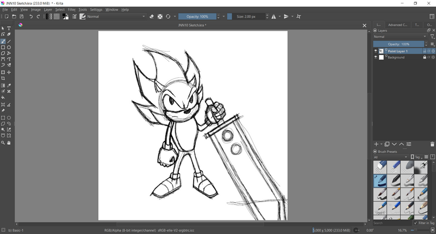Screen dimensions: 436x234
Task: Select the Move tool
Action: [9, 72]
